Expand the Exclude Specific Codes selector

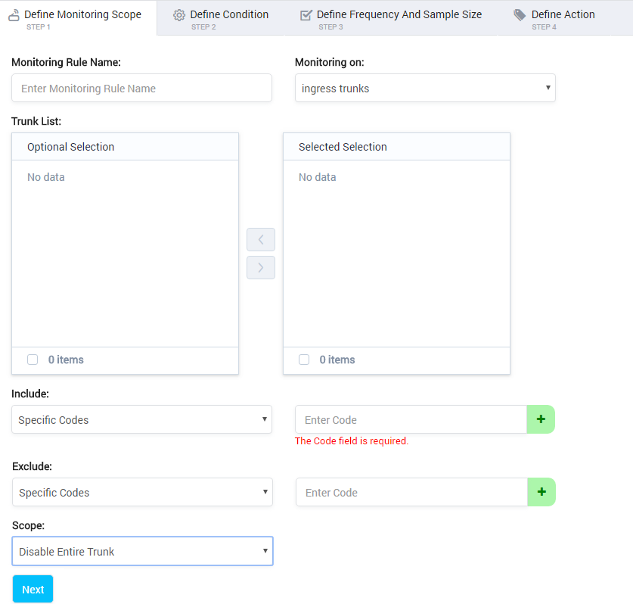coord(141,492)
